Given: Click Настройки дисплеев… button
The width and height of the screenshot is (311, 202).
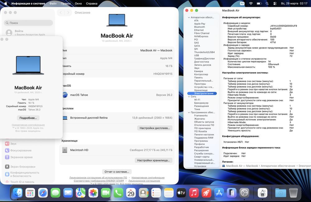Looking at the screenshot, I should tap(155, 128).
